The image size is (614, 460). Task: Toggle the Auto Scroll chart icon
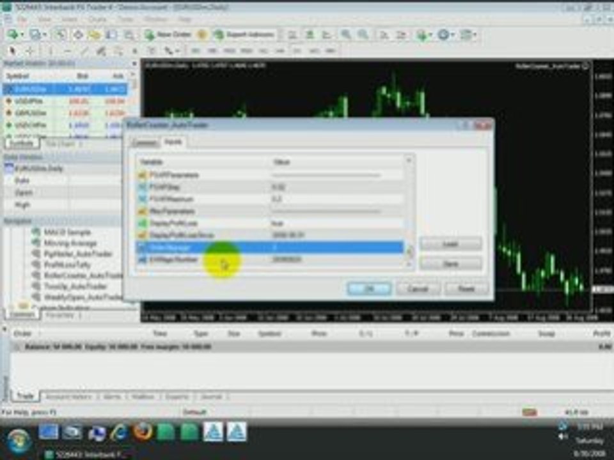click(384, 34)
